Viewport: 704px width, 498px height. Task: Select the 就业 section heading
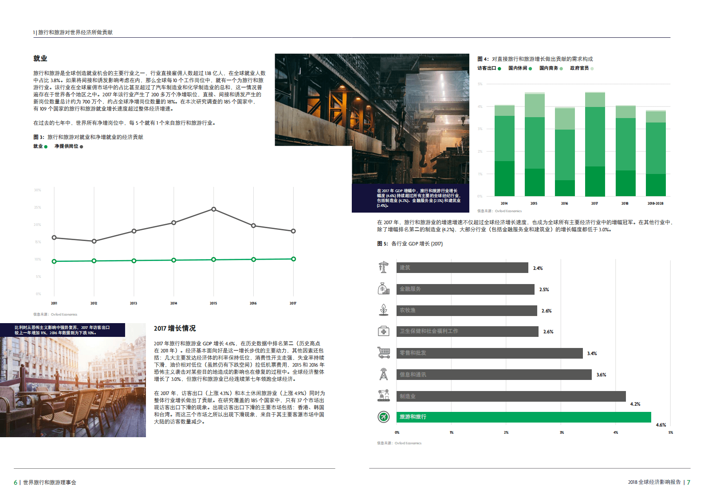(x=40, y=58)
